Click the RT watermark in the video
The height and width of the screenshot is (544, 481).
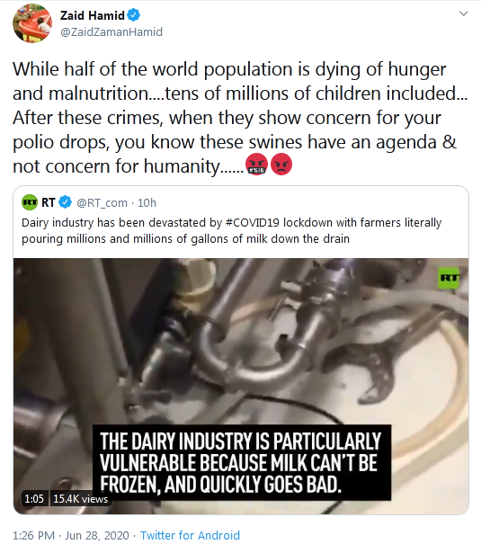[x=449, y=278]
